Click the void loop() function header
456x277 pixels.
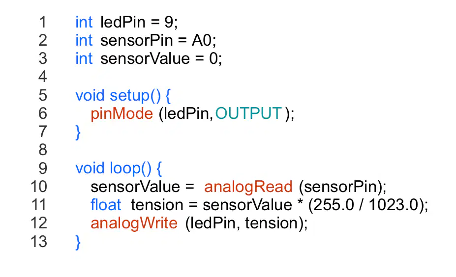114,168
